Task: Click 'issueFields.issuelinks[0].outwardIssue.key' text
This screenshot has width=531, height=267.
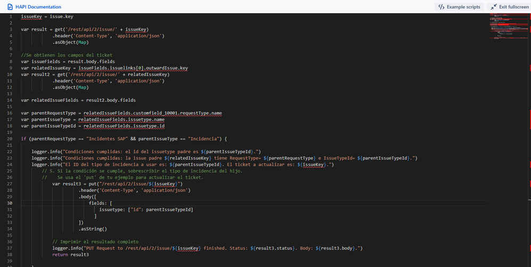Action: [133, 68]
